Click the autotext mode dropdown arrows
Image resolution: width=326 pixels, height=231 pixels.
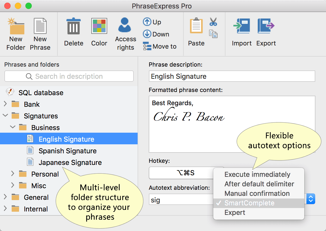click(311, 199)
